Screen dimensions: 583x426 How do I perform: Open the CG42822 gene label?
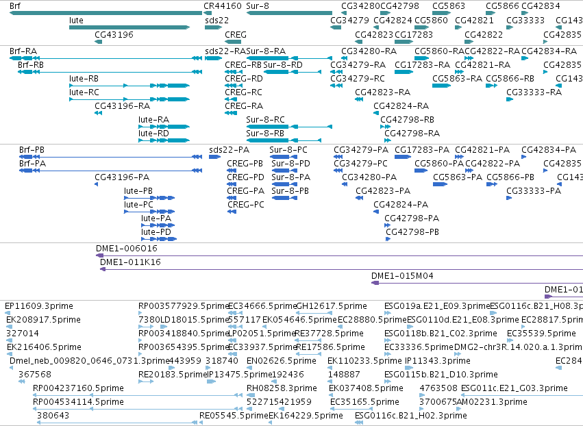[484, 34]
